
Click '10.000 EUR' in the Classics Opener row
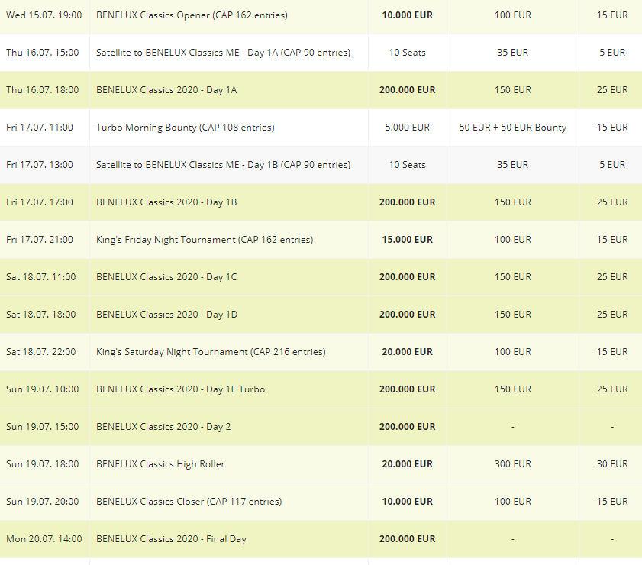[x=407, y=15]
